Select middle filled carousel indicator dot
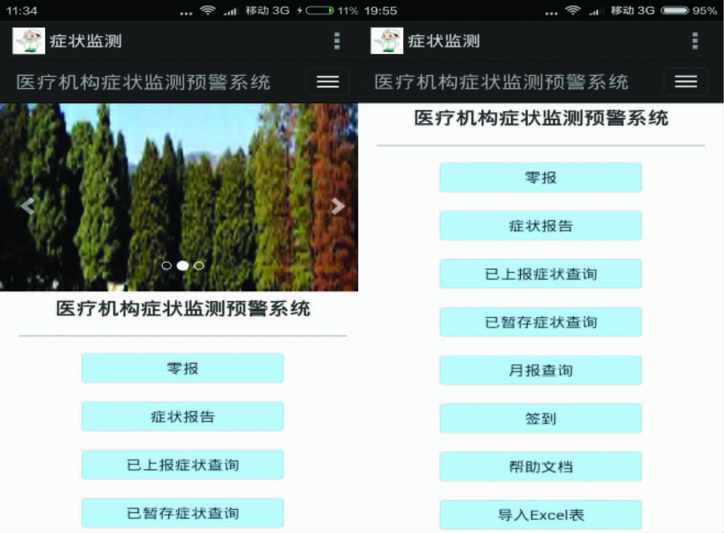The height and width of the screenshot is (533, 724). [183, 265]
